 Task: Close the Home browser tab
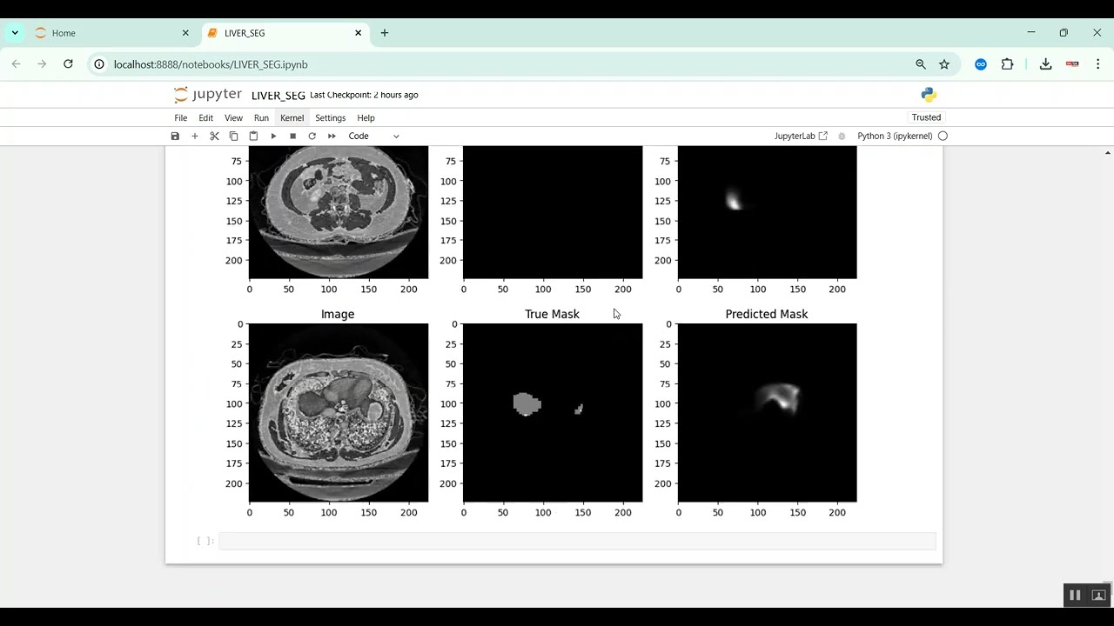(x=185, y=33)
